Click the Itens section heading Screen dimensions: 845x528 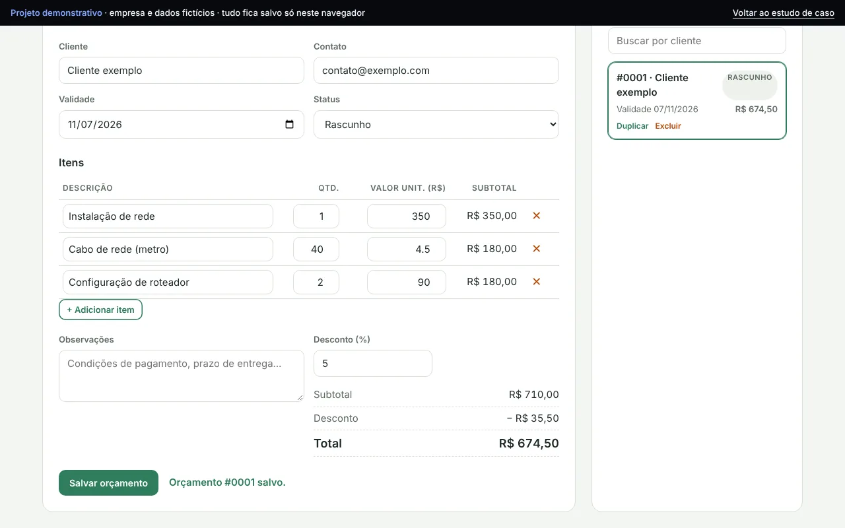(71, 163)
